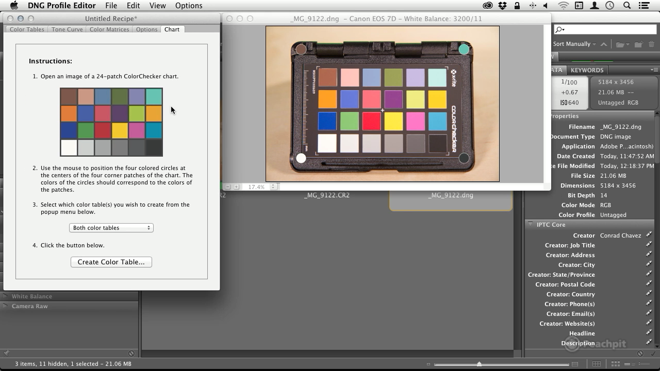Screen dimensions: 660x371
Task: Click the Filename value _MG_9122.dng
Action: pos(620,127)
